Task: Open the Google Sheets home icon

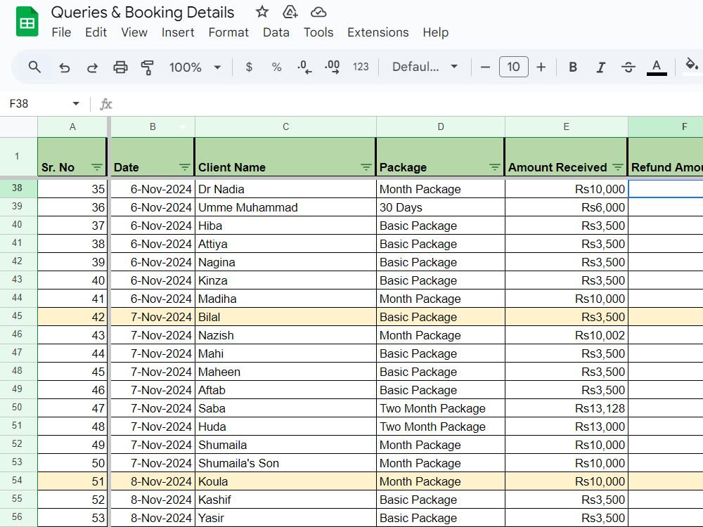Action: [x=27, y=21]
